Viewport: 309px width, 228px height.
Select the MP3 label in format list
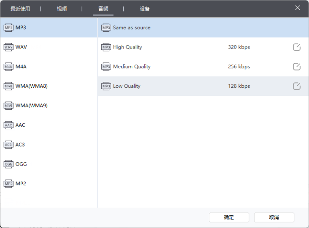[x=21, y=27]
